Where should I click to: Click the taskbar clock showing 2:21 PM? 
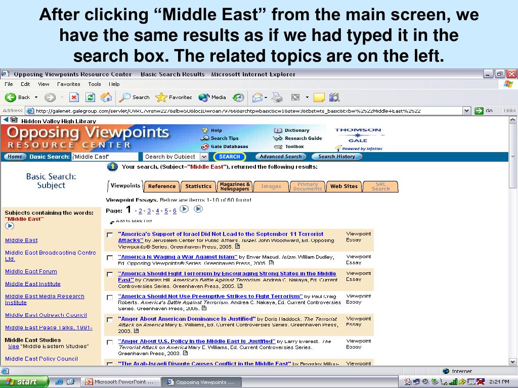point(499,382)
